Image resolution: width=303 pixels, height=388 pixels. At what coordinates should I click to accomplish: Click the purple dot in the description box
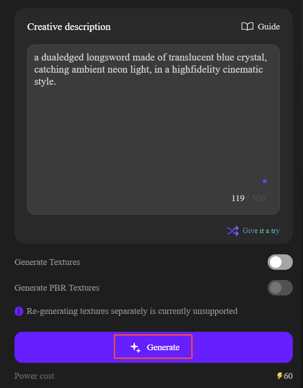(x=265, y=181)
